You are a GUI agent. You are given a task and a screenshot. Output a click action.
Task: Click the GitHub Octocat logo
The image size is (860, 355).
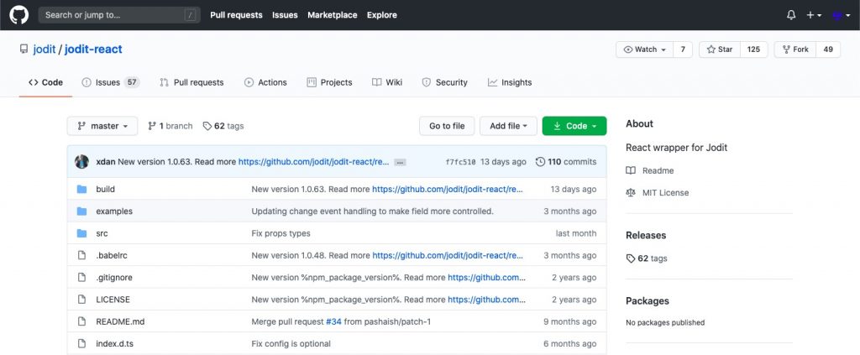(18, 15)
